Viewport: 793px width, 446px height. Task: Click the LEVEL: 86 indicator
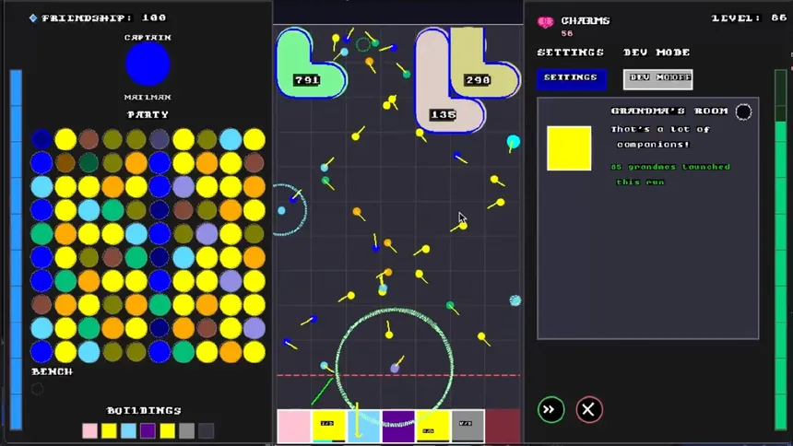coord(749,18)
